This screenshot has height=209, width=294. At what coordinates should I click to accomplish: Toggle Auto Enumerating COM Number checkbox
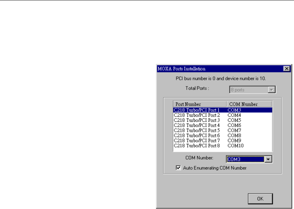[178, 168]
